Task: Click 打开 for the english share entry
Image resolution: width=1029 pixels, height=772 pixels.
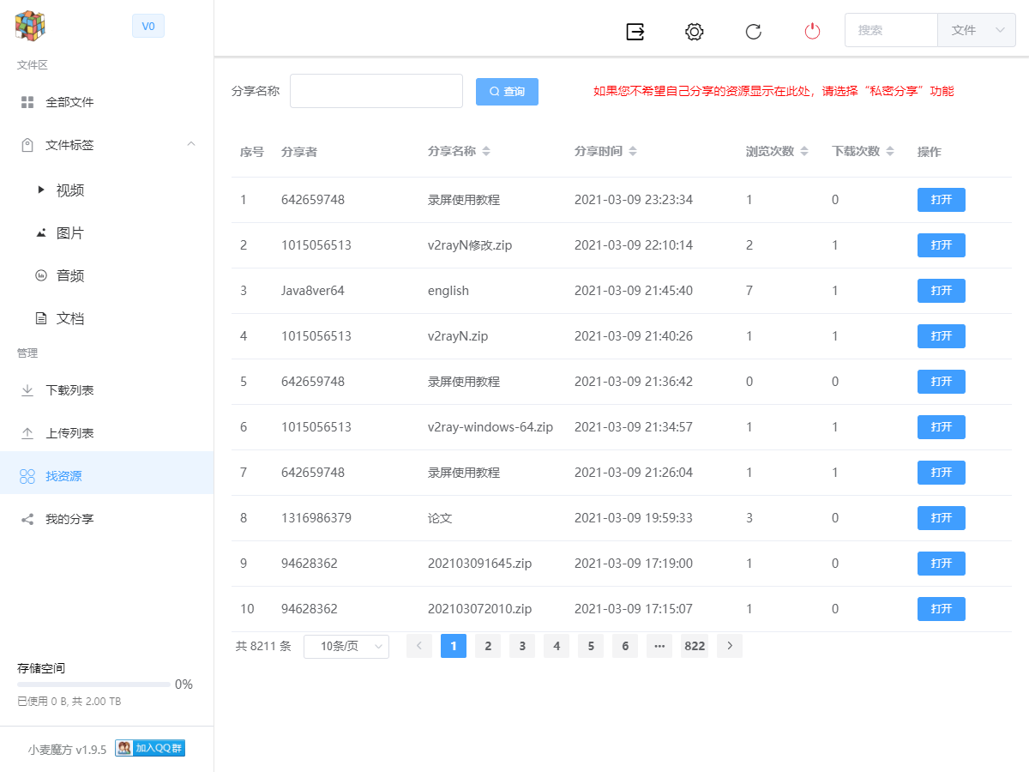Action: pos(941,291)
